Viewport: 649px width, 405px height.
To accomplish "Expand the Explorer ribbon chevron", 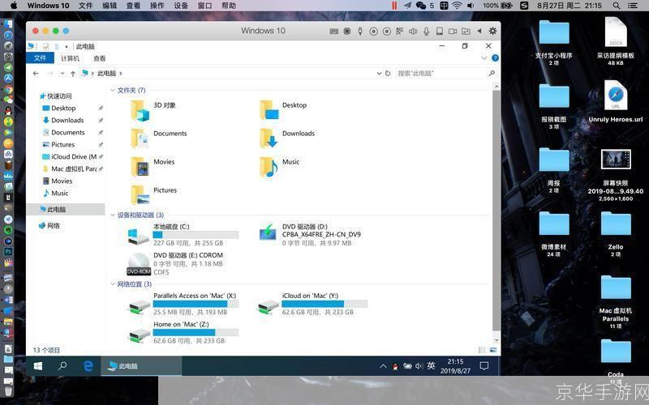I will pos(484,58).
